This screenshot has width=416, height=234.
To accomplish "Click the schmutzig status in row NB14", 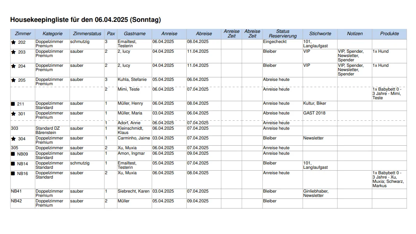I will 80,163.
